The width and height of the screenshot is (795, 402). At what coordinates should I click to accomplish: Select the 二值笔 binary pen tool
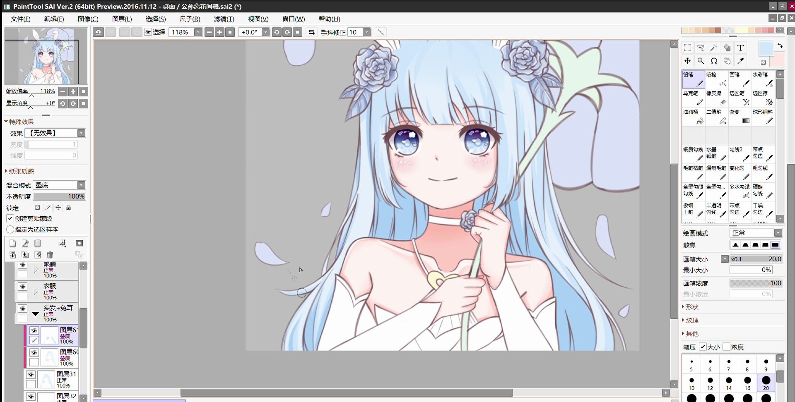[717, 117]
